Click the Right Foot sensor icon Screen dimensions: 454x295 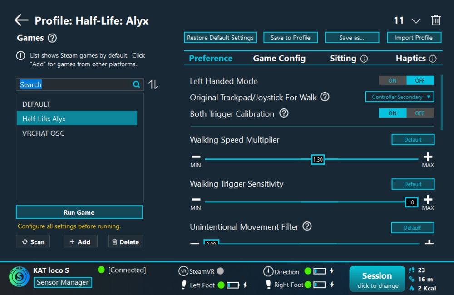tap(268, 285)
